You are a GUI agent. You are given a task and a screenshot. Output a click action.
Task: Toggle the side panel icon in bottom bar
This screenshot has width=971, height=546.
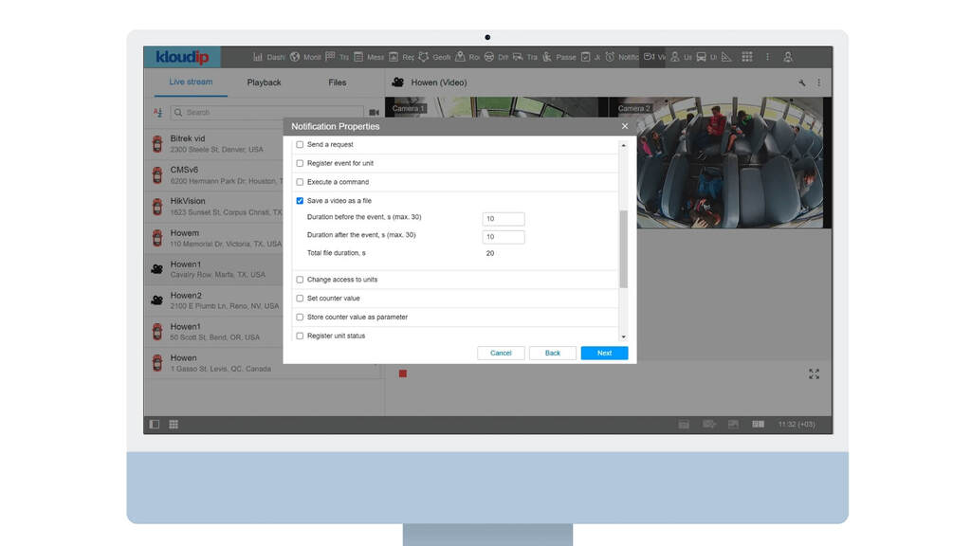click(x=155, y=424)
